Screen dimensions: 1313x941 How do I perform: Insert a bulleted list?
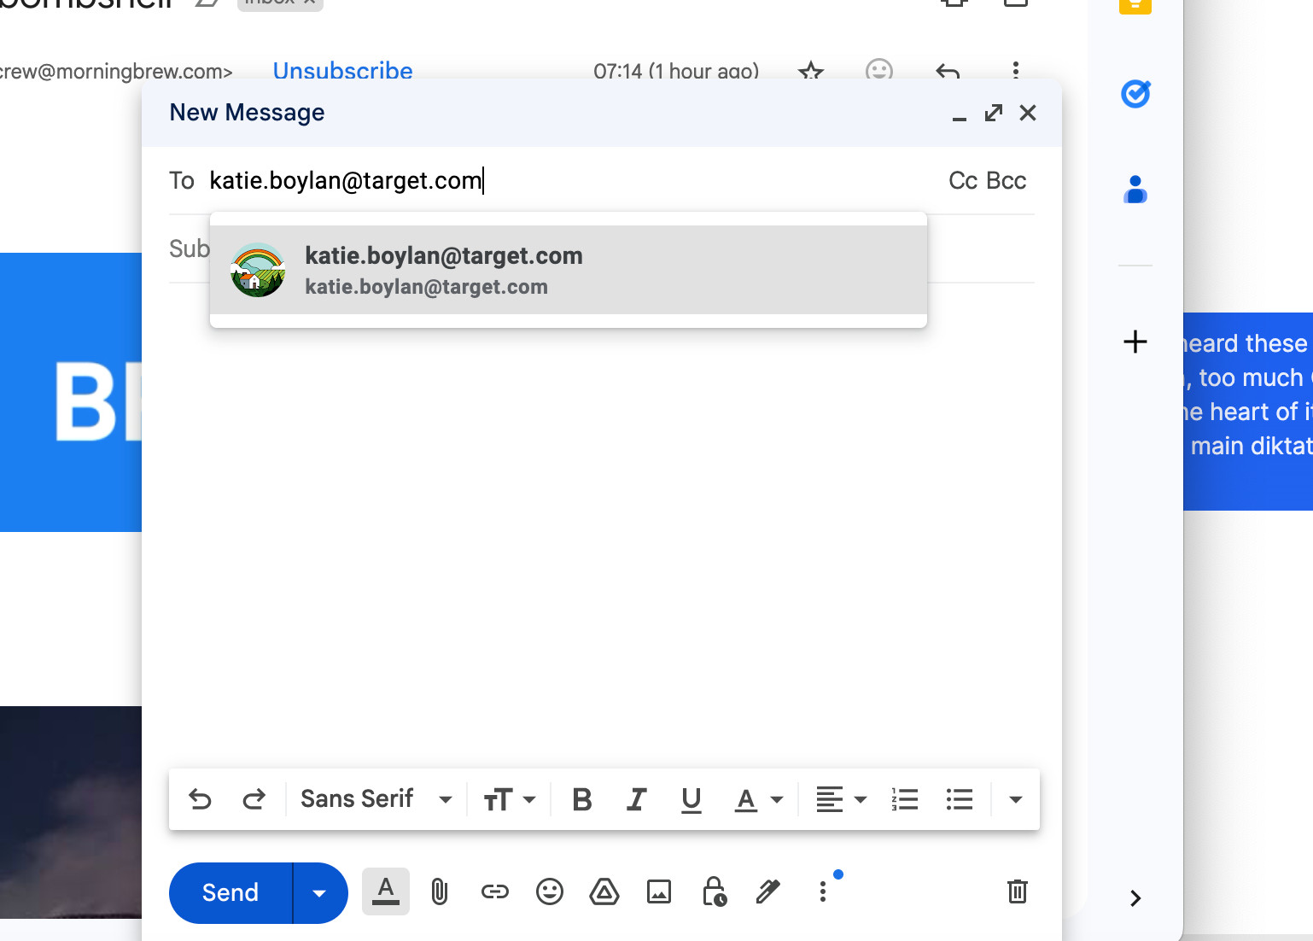pyautogui.click(x=960, y=799)
